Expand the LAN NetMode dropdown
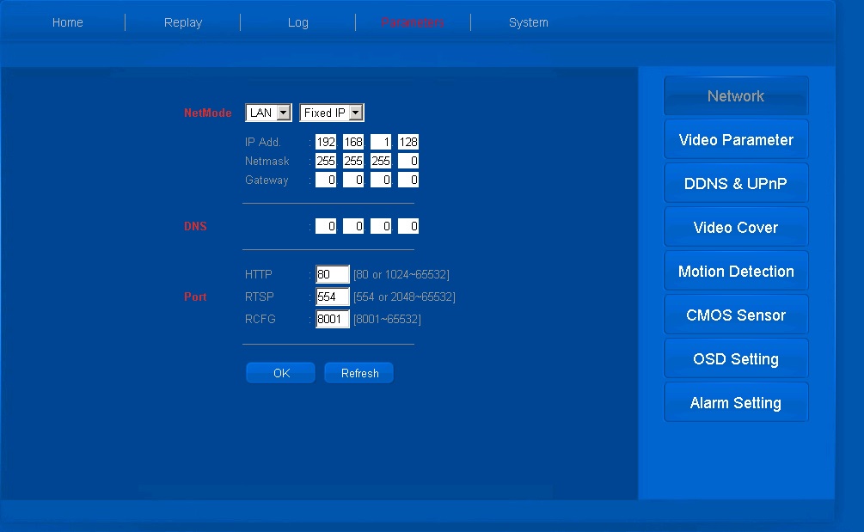 pyautogui.click(x=268, y=113)
